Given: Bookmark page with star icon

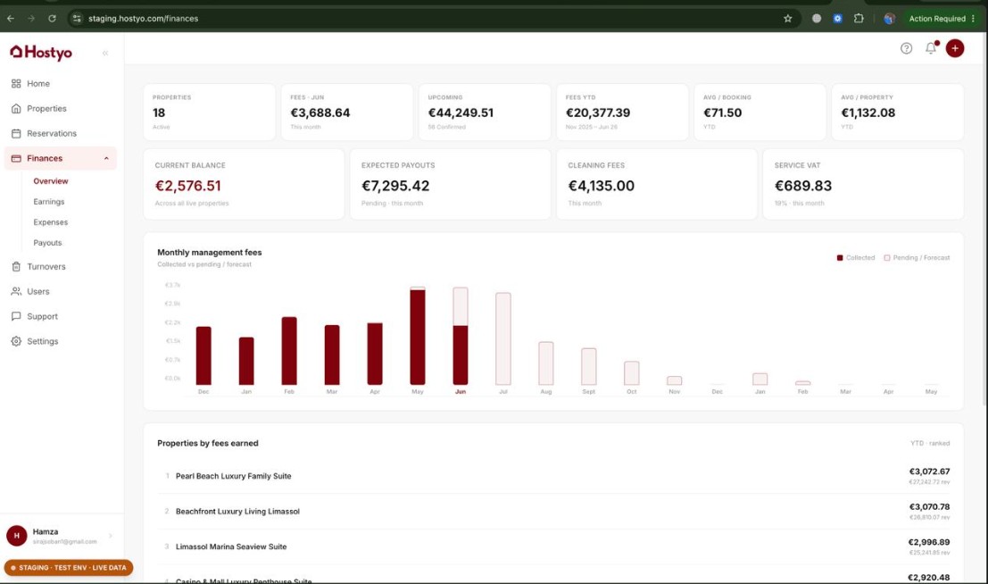Looking at the screenshot, I should [x=787, y=18].
